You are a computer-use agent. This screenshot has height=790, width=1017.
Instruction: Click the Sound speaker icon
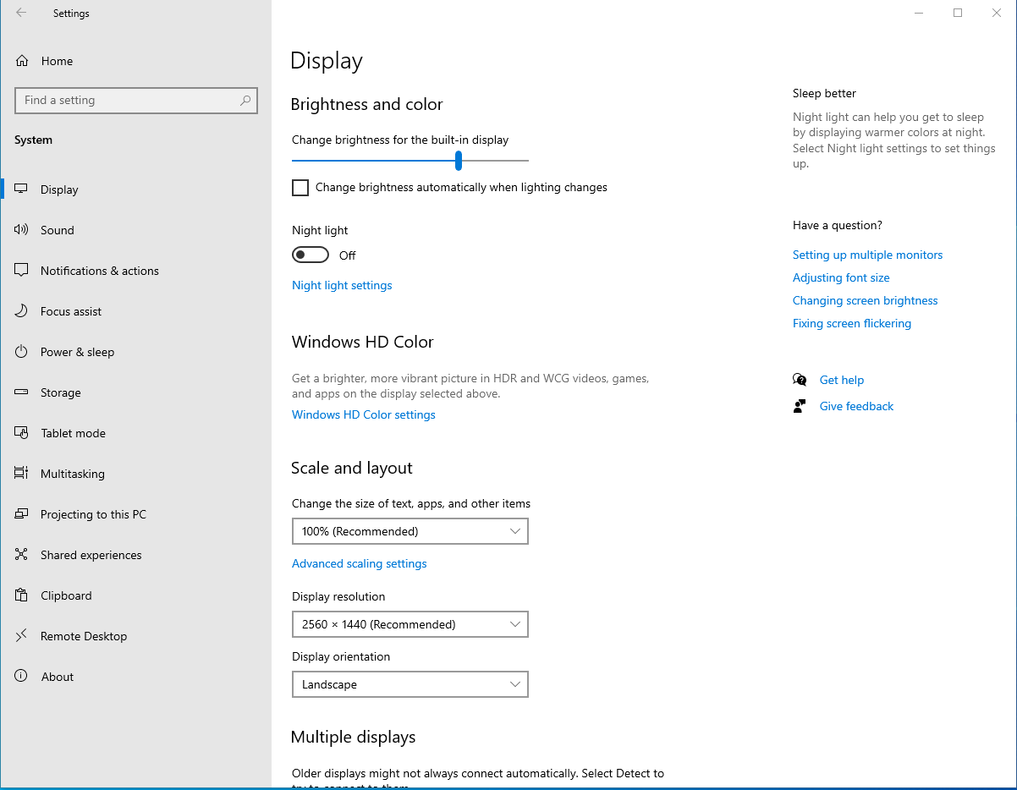coord(22,230)
